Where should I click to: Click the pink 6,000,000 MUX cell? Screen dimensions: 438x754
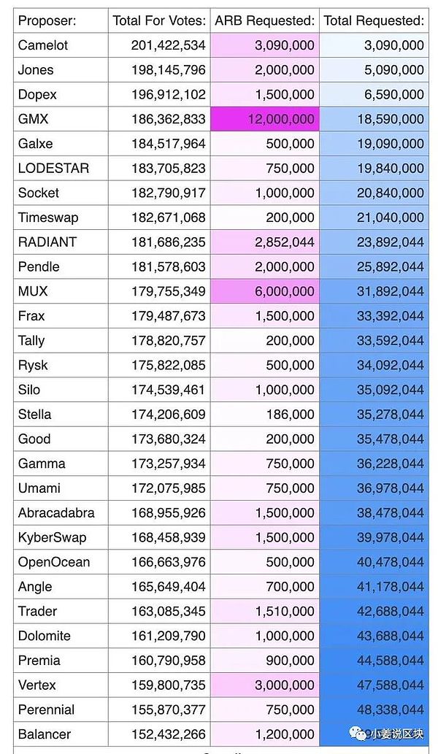(264, 291)
